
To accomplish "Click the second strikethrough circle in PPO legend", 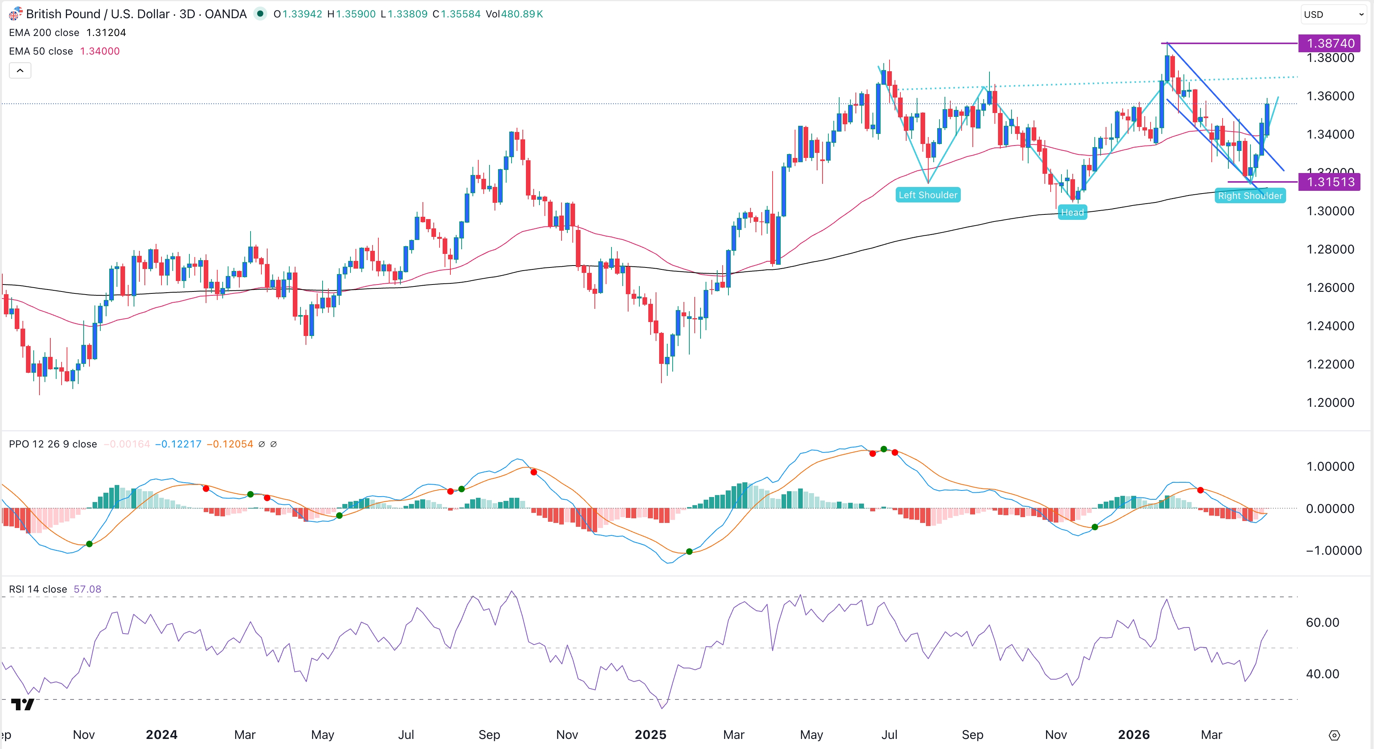I will pyautogui.click(x=274, y=444).
